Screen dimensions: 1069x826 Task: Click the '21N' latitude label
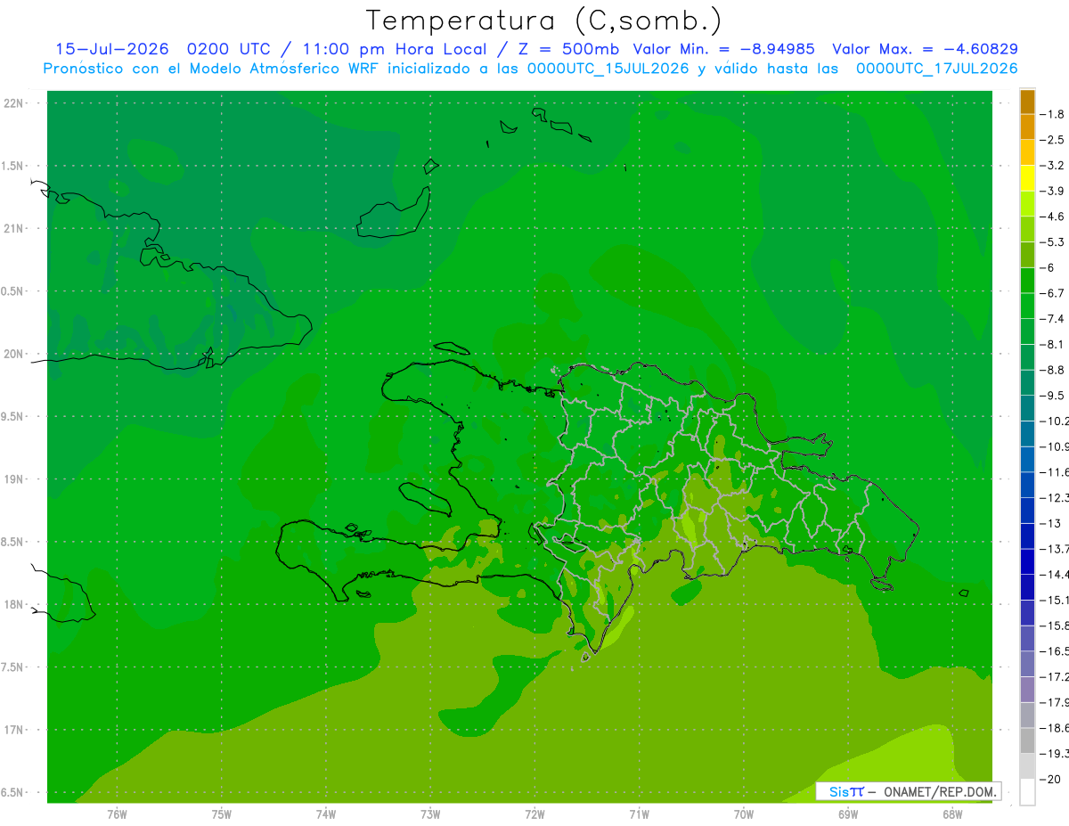[14, 228]
